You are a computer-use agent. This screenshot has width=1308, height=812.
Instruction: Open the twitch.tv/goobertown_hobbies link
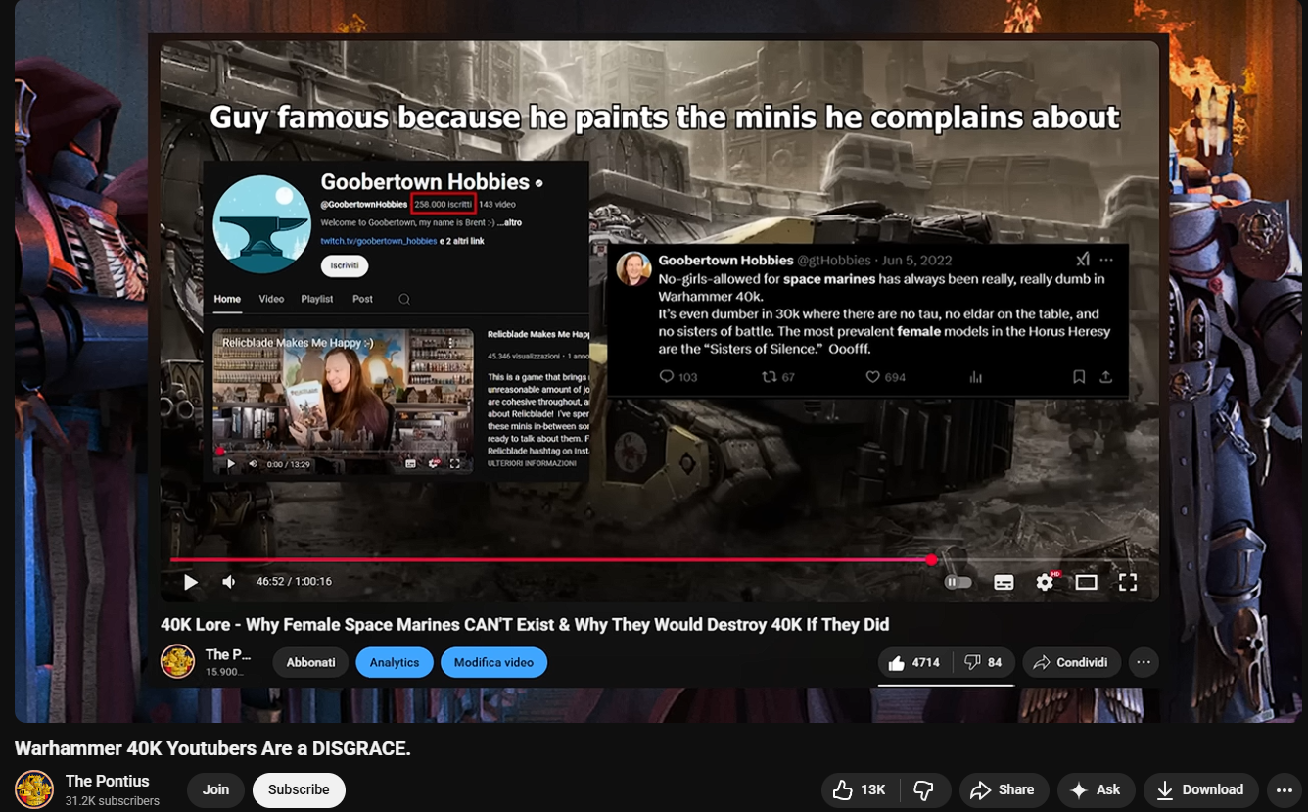pos(379,241)
